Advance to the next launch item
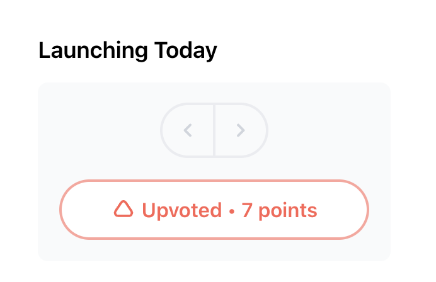The image size is (436, 282). tap(241, 130)
